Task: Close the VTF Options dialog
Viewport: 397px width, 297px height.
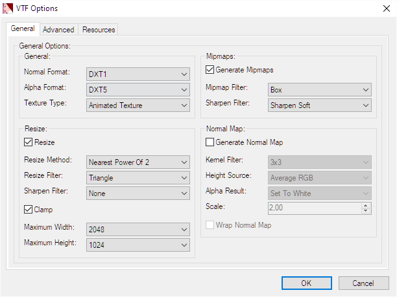Action: click(x=383, y=8)
